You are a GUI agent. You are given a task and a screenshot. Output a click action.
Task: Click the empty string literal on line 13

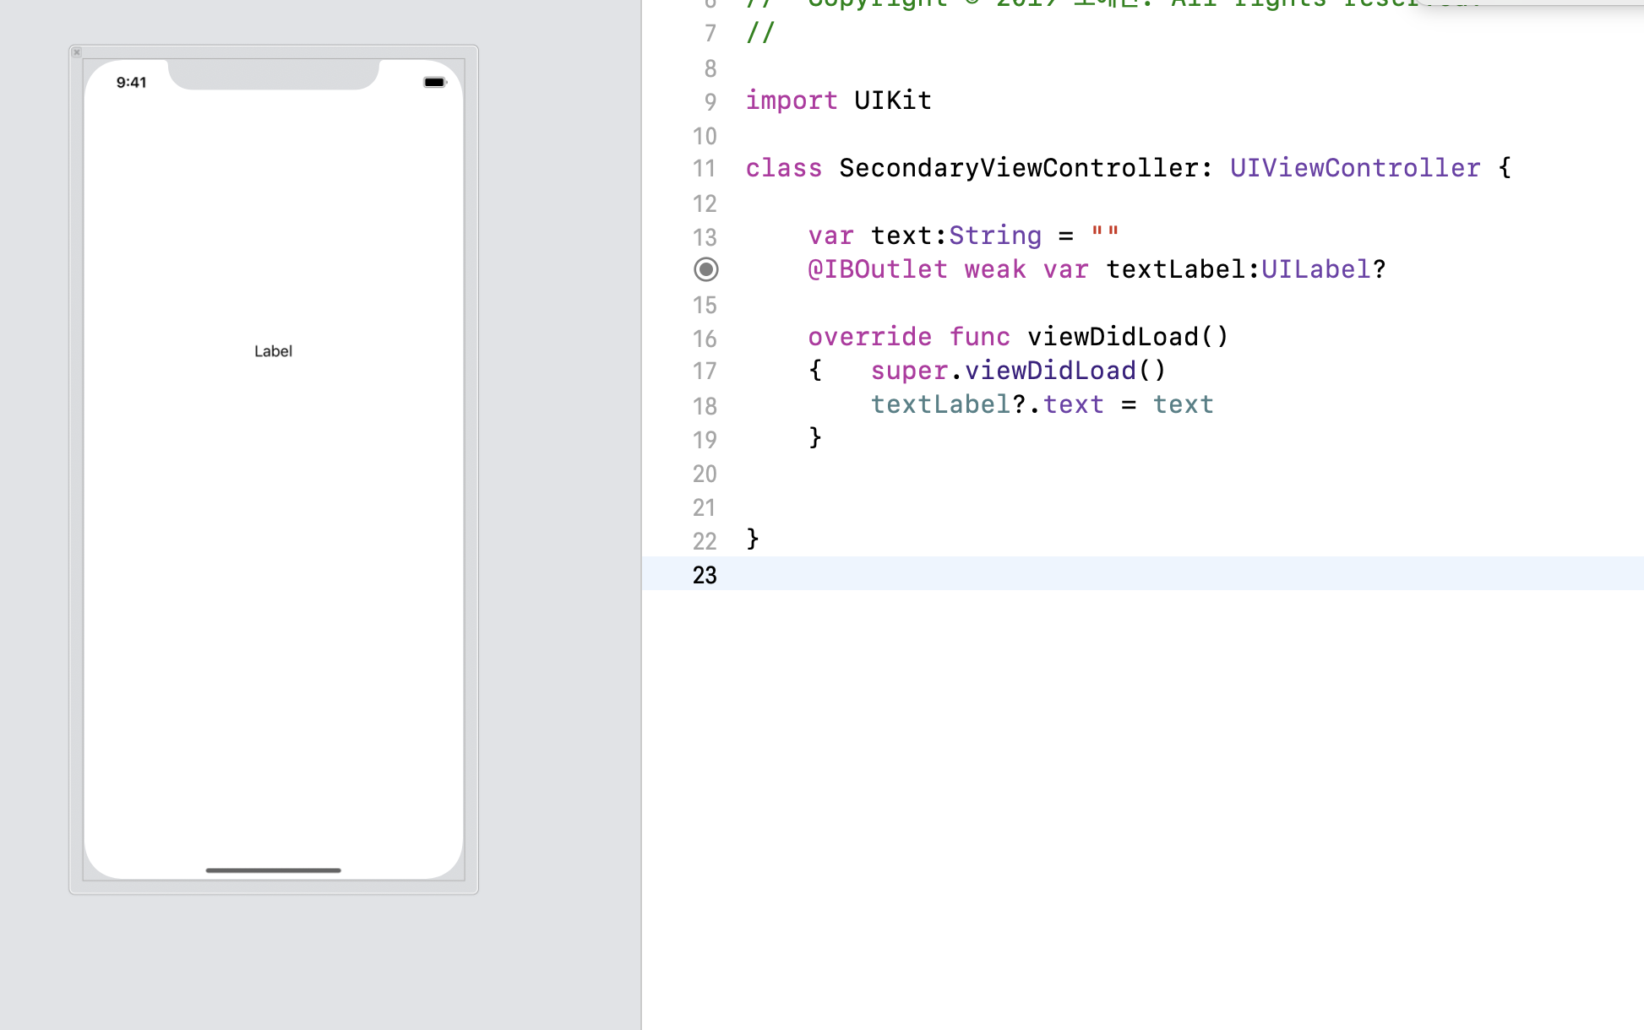tap(1104, 234)
